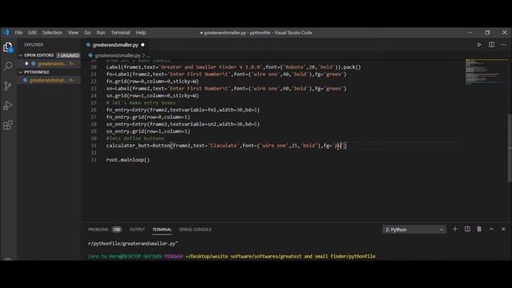The image size is (512, 288).
Task: Open editor More Actions ellipsis
Action: pyautogui.click(x=503, y=45)
